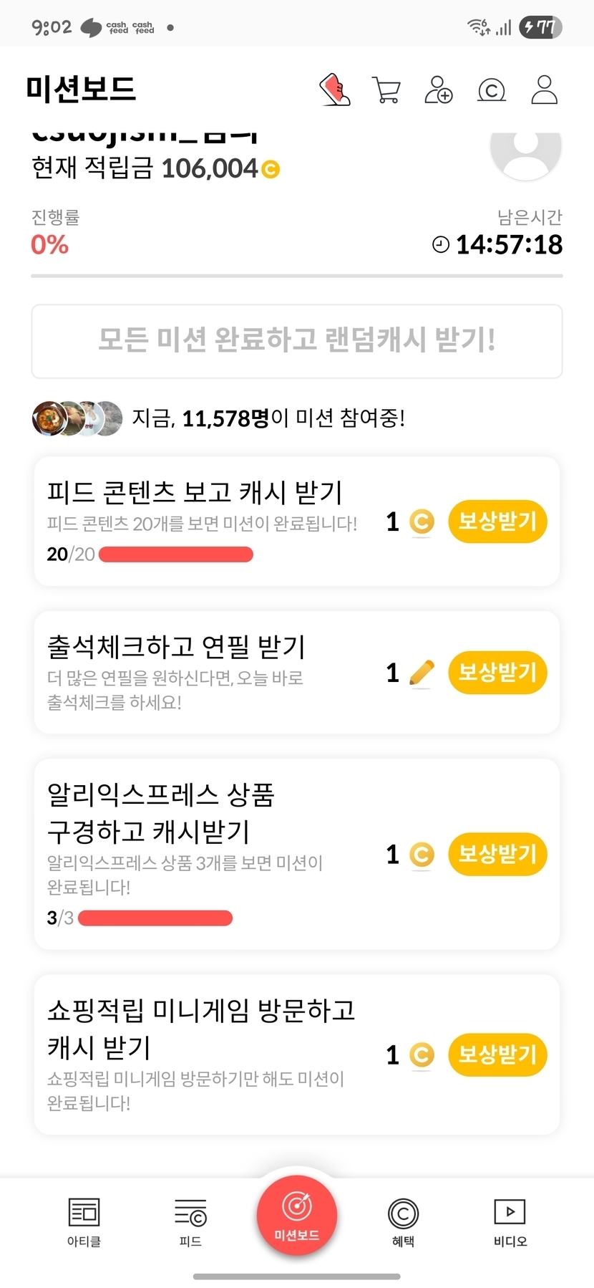Tap the 20/20 feed progress bar
This screenshot has height=1288, width=594.
(x=176, y=554)
